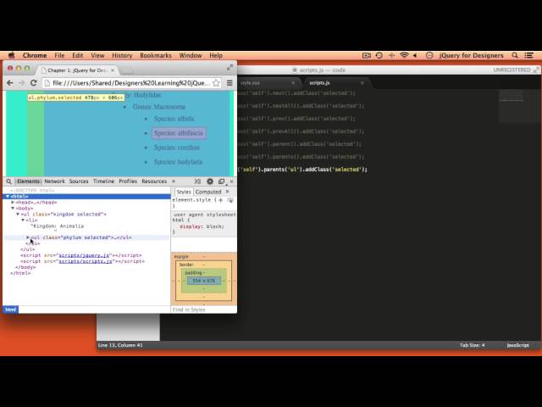Switch to the Elements panel
This screenshot has width=542, height=407.
tap(28, 181)
